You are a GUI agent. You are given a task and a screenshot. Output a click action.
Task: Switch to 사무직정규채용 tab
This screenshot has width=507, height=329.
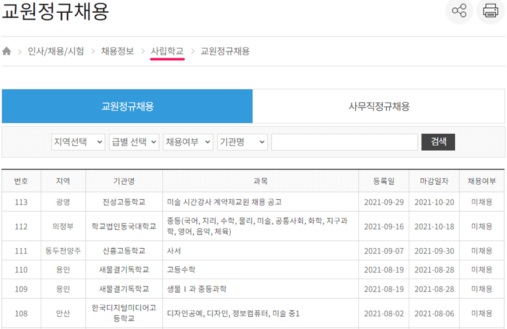coord(379,106)
